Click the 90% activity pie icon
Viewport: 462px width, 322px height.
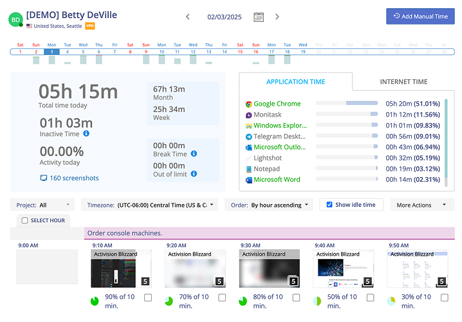coord(95,301)
